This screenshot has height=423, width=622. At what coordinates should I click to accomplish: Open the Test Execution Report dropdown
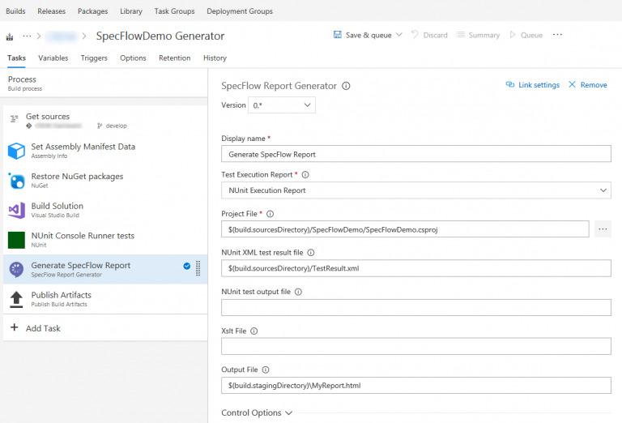coord(415,190)
